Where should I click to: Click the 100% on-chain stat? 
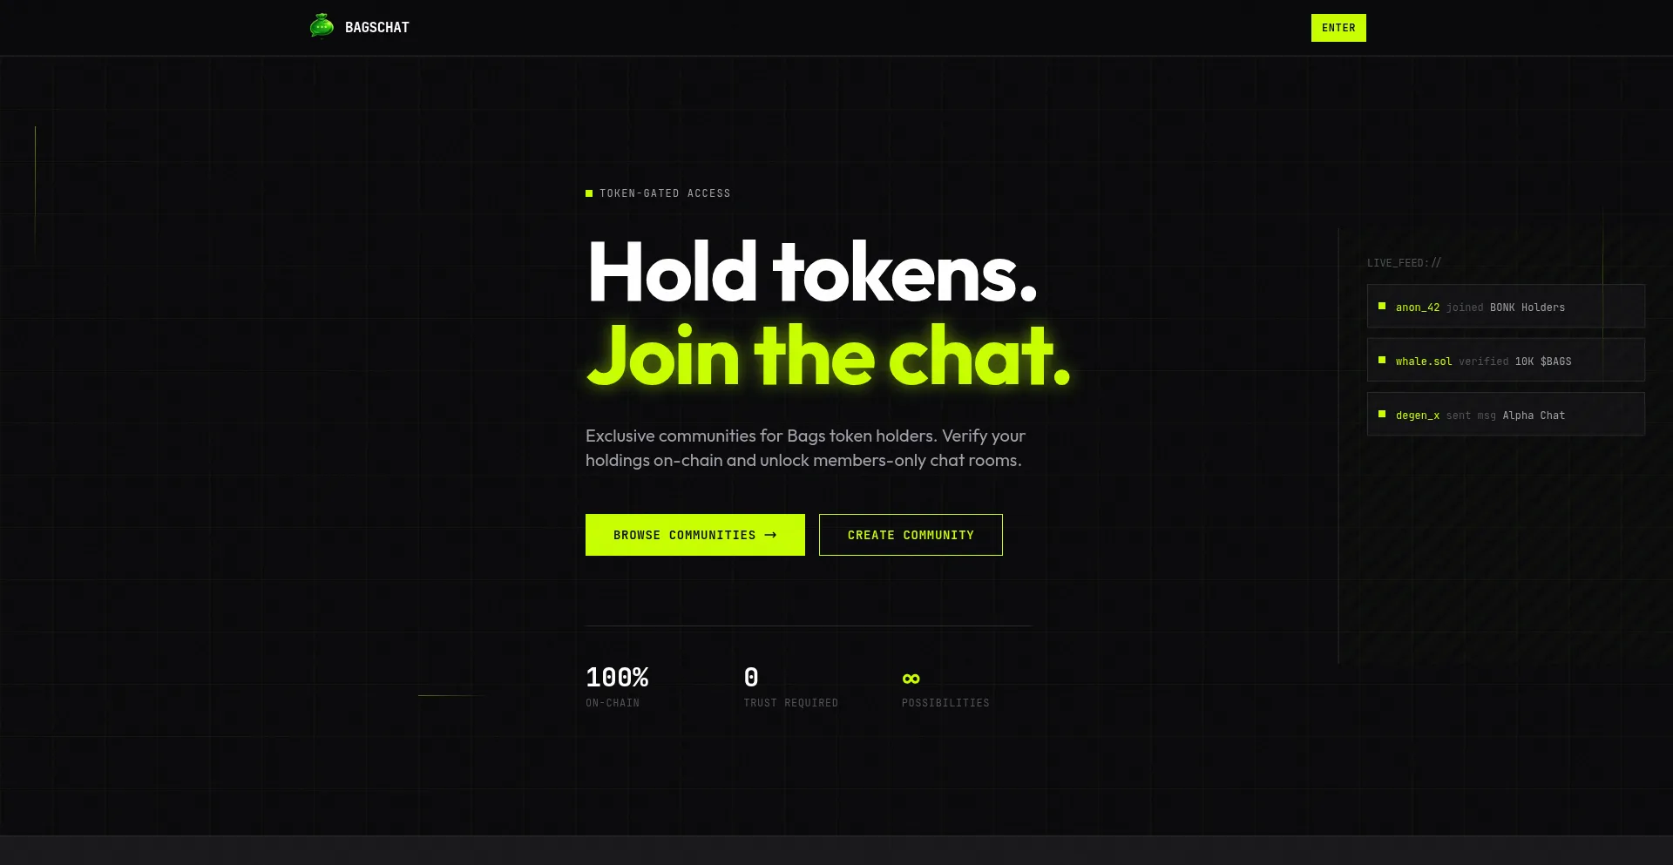617,686
